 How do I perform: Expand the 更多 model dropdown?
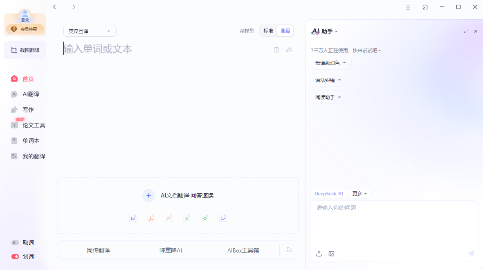coord(360,194)
